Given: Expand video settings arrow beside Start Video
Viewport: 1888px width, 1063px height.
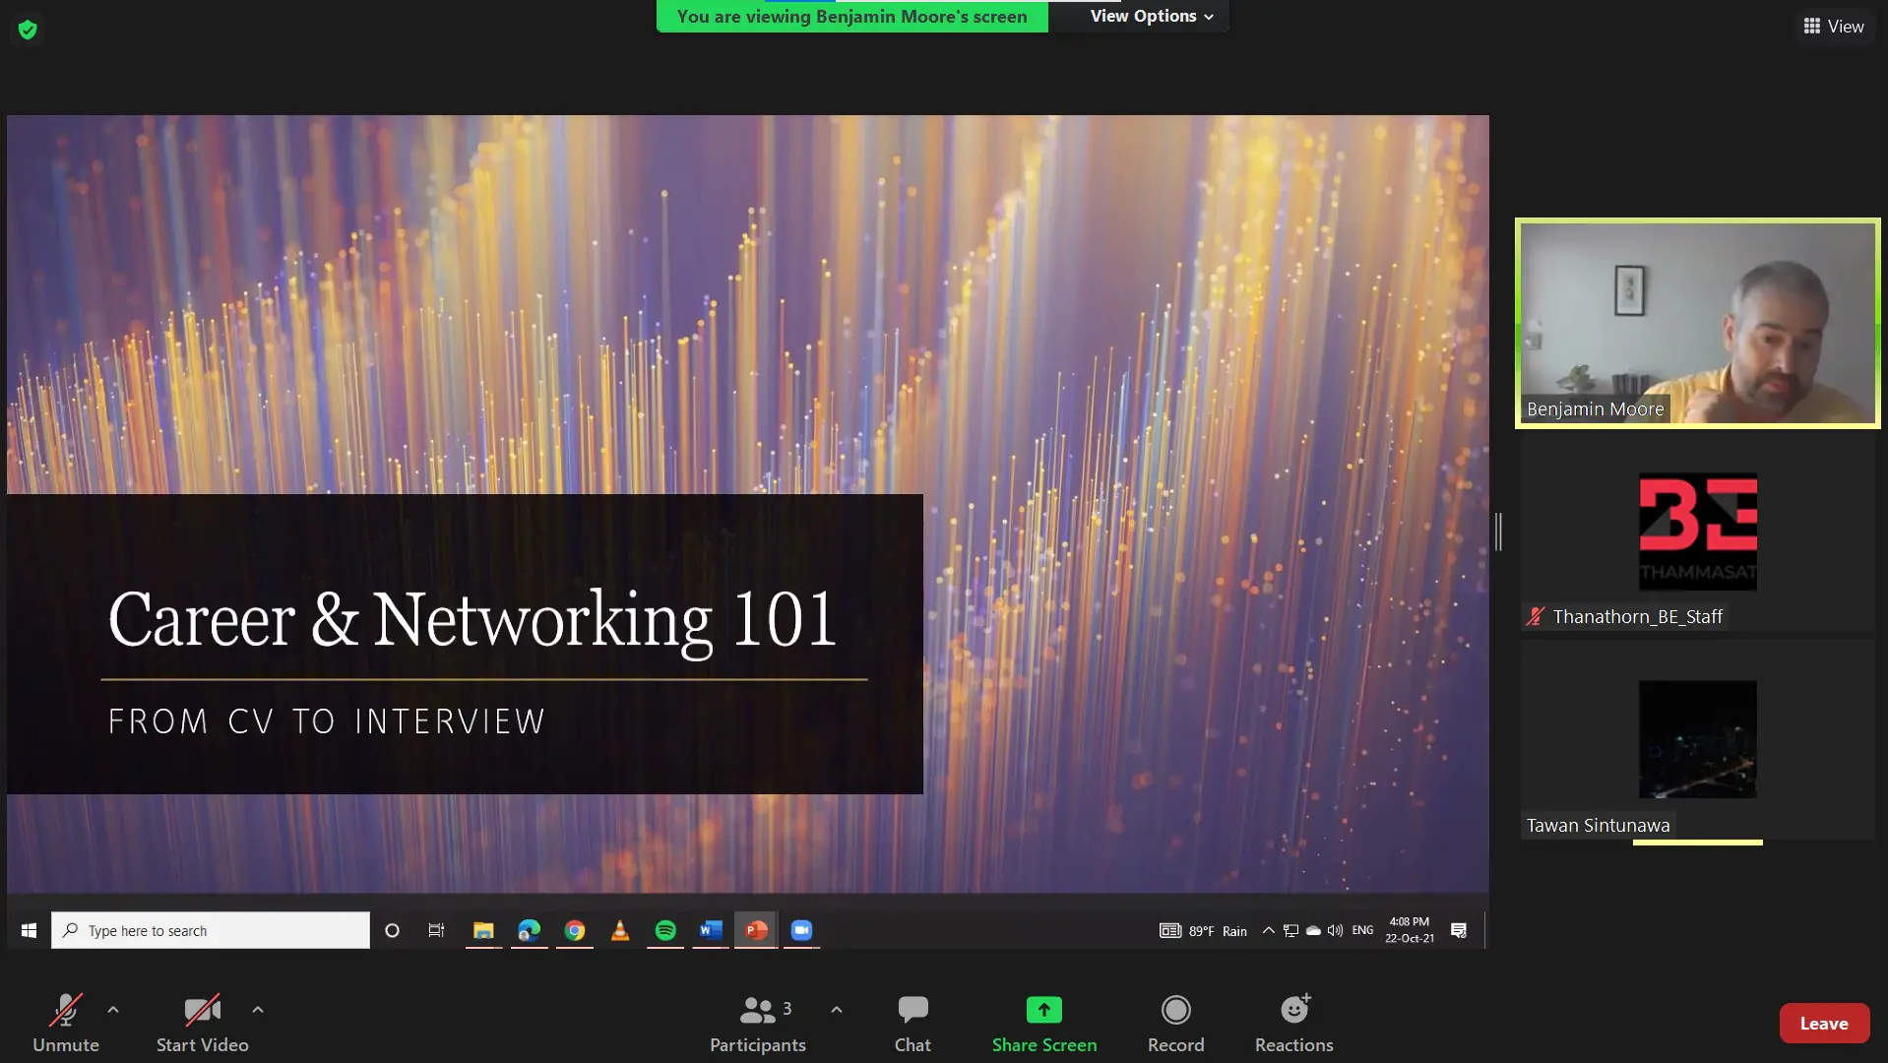Looking at the screenshot, I should click(x=258, y=1010).
